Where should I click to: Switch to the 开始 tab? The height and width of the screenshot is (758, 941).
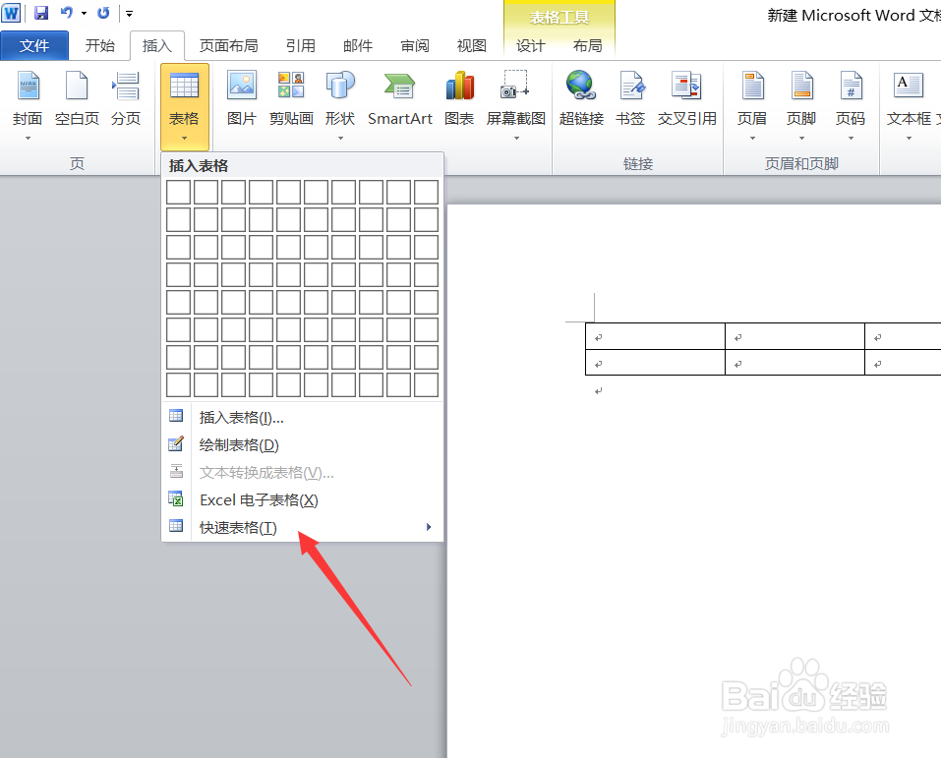click(x=99, y=45)
